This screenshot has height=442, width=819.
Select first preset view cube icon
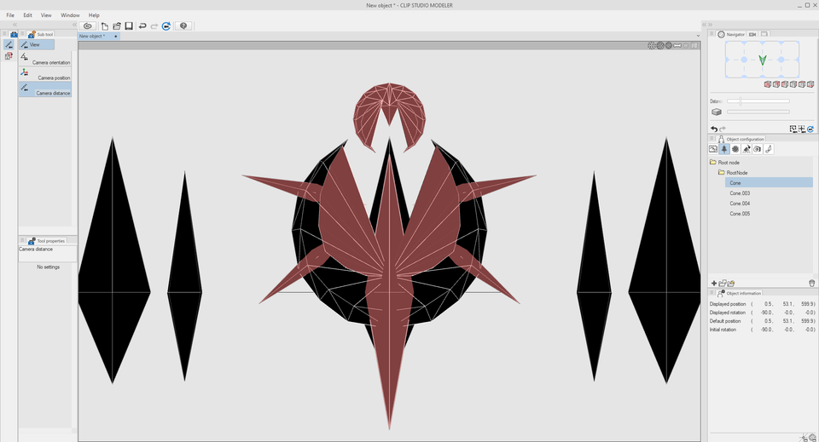(767, 84)
